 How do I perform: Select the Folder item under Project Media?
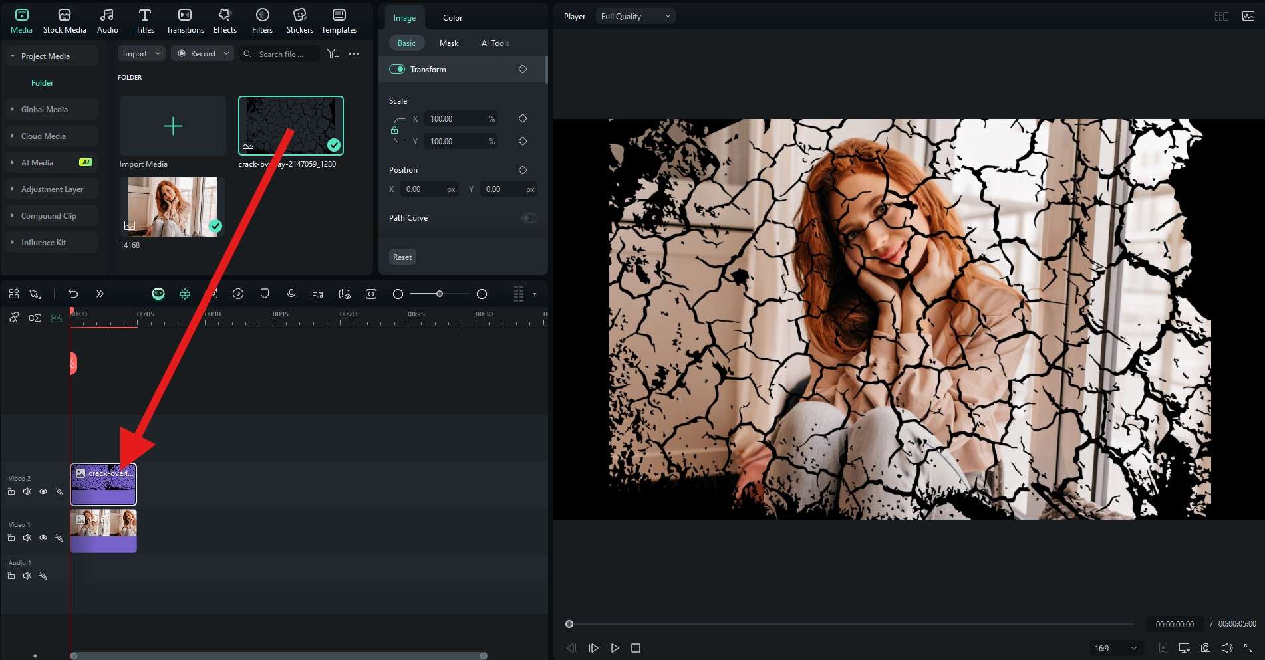point(42,83)
